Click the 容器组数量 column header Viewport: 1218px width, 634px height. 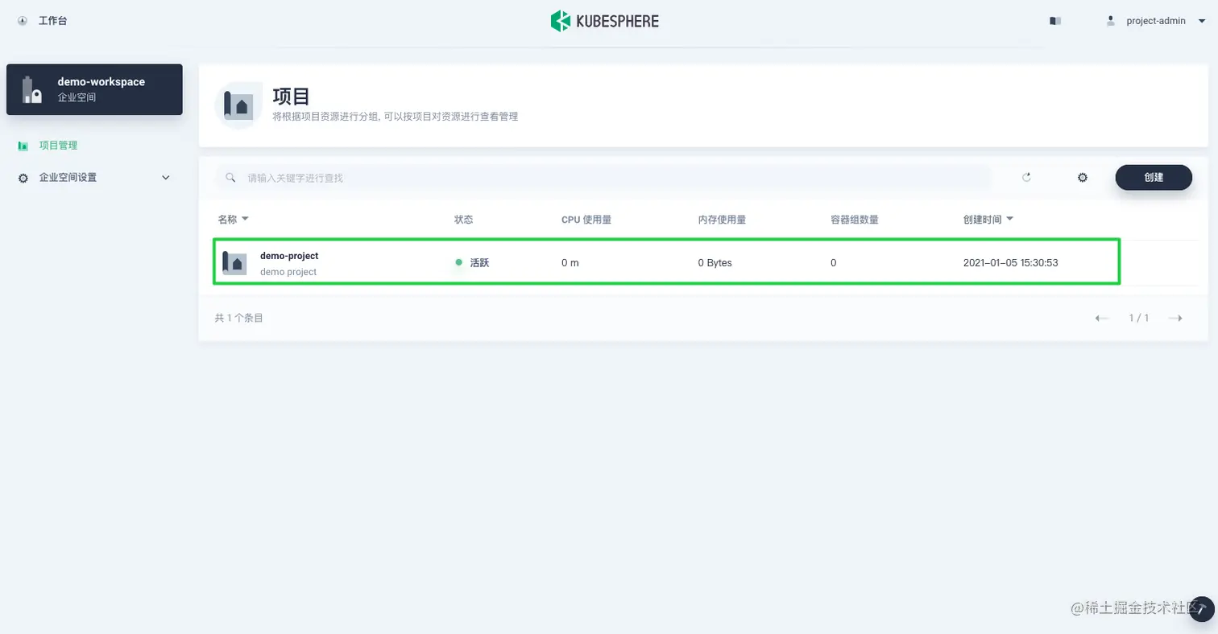(855, 220)
